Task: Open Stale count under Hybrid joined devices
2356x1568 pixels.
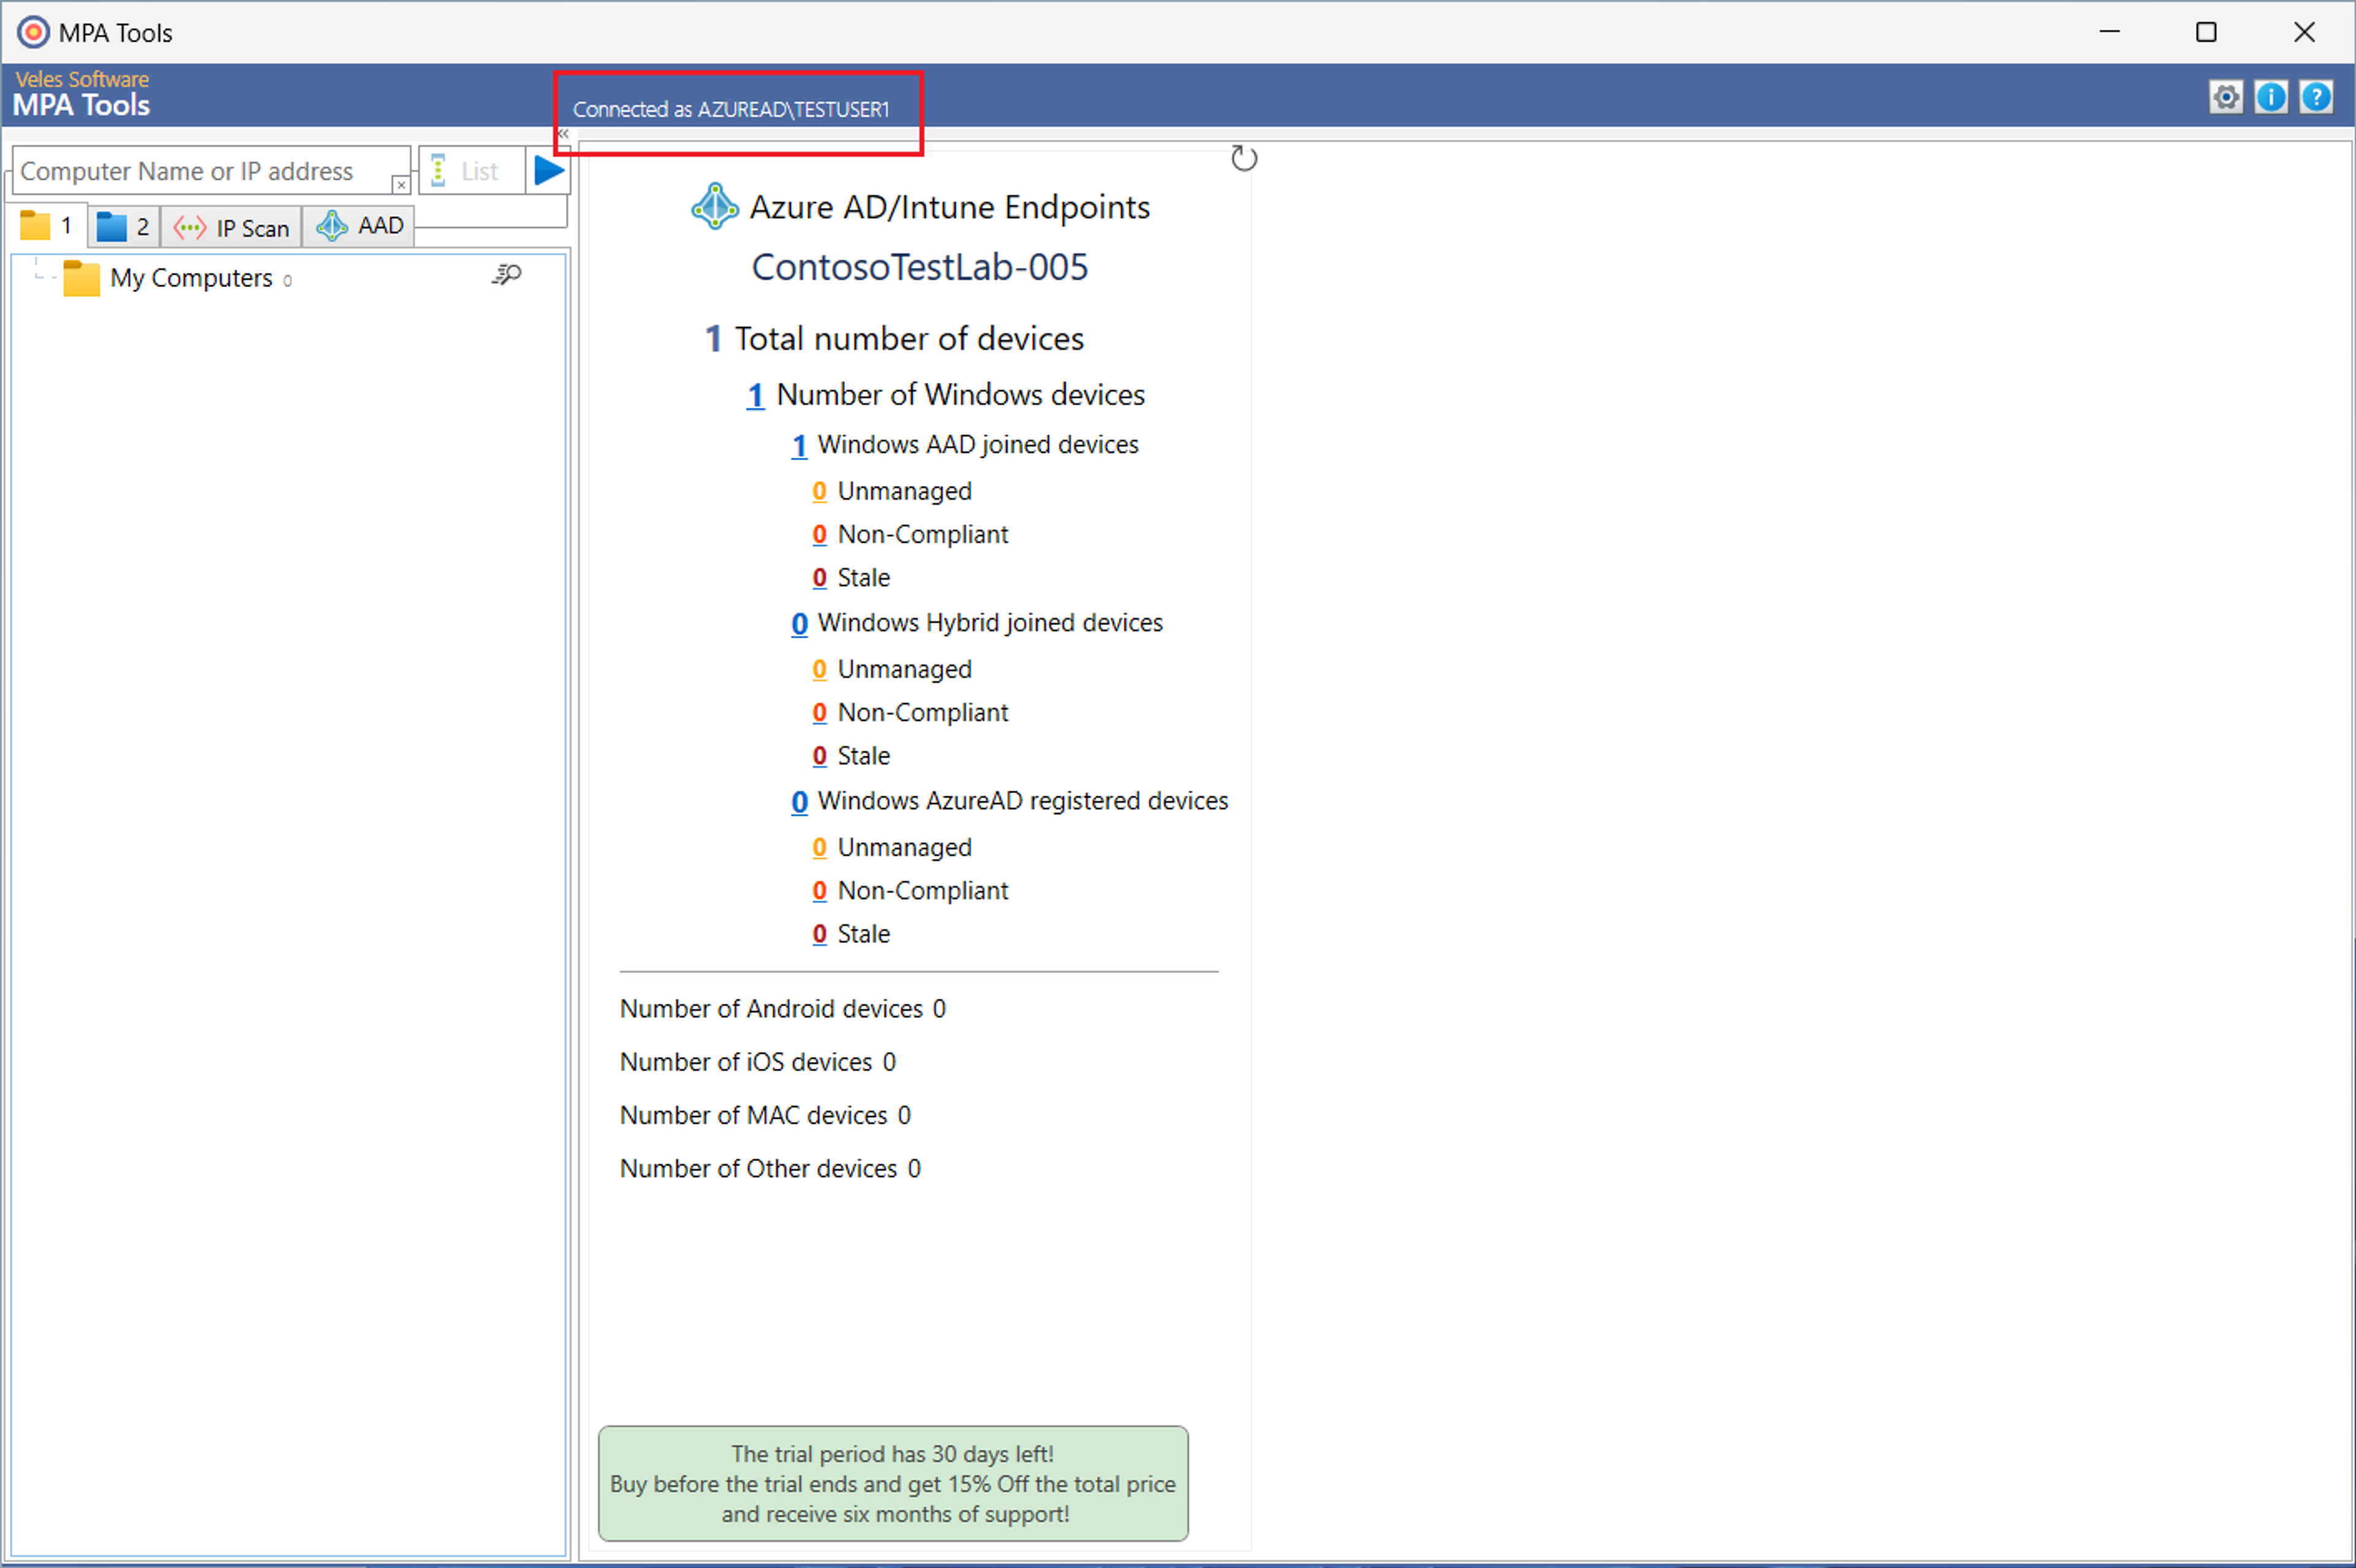Action: pyautogui.click(x=819, y=756)
